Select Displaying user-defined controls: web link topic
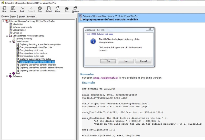This screenshot has height=140, width=205. pos(37,62)
